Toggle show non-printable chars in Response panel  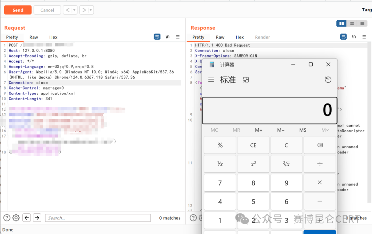coord(354,37)
